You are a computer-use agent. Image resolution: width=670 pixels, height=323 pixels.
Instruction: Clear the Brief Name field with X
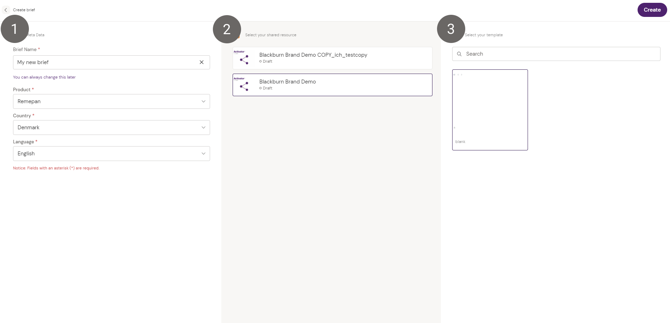click(x=202, y=62)
